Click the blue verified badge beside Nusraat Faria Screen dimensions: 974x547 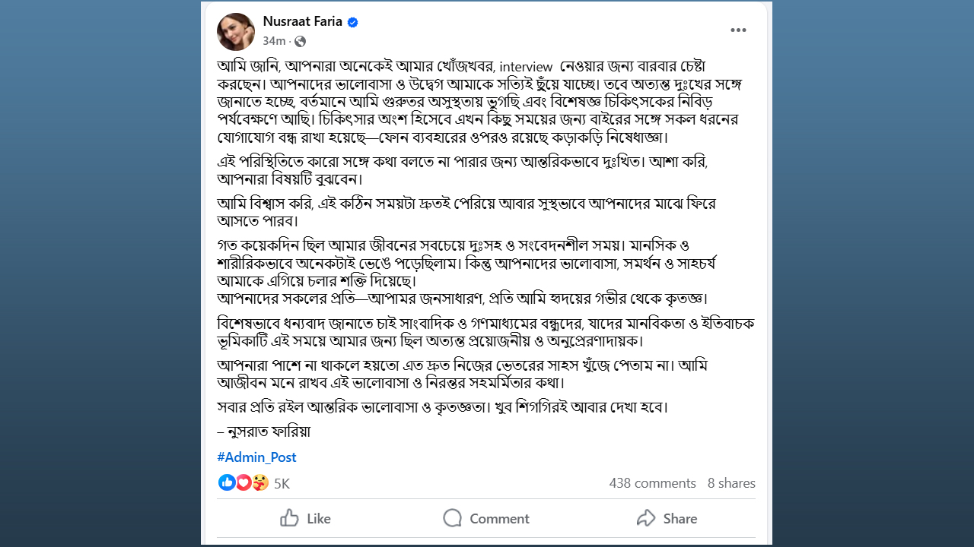tap(353, 23)
